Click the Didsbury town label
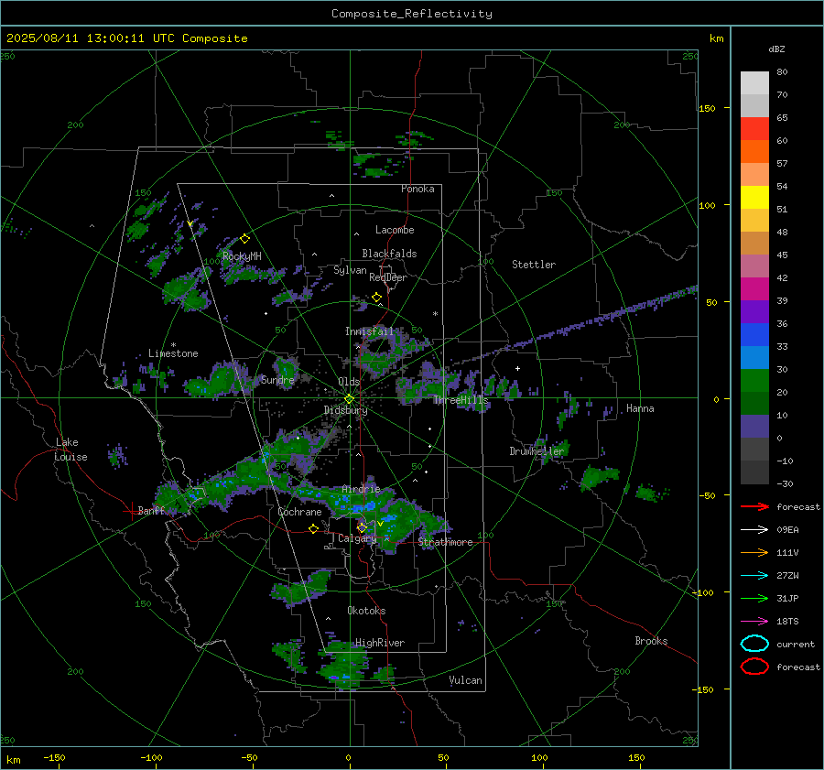The image size is (824, 770). pyautogui.click(x=346, y=410)
